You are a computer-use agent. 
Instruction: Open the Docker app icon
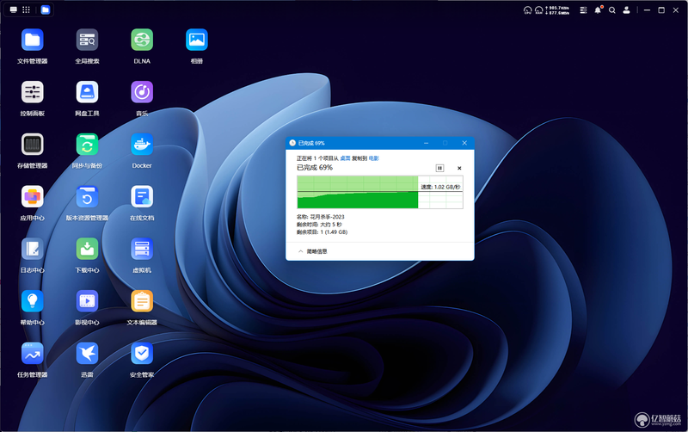[x=142, y=145]
